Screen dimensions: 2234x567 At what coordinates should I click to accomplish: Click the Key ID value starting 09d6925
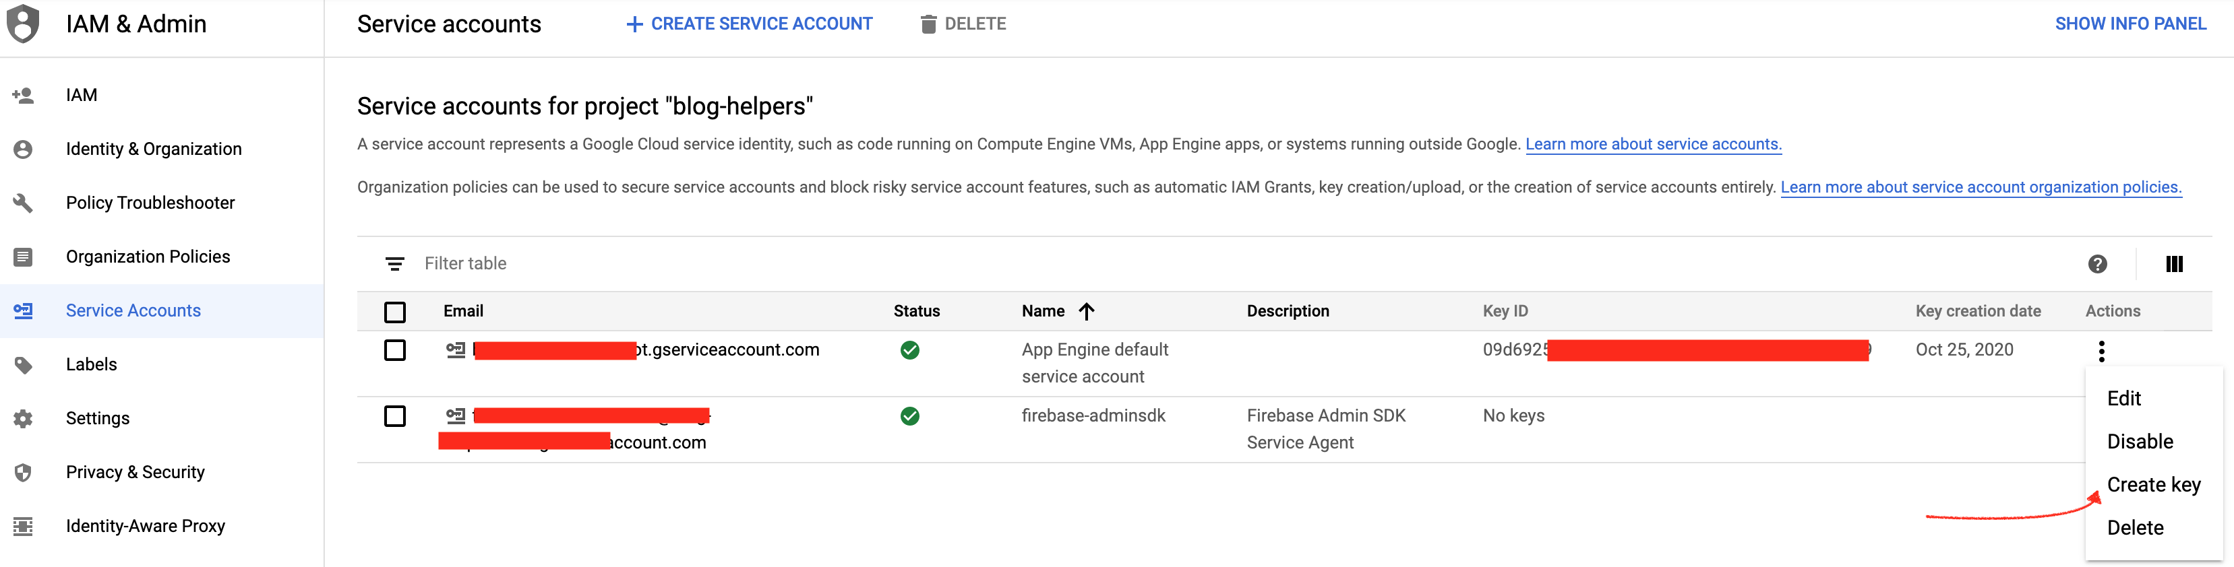click(x=1677, y=350)
